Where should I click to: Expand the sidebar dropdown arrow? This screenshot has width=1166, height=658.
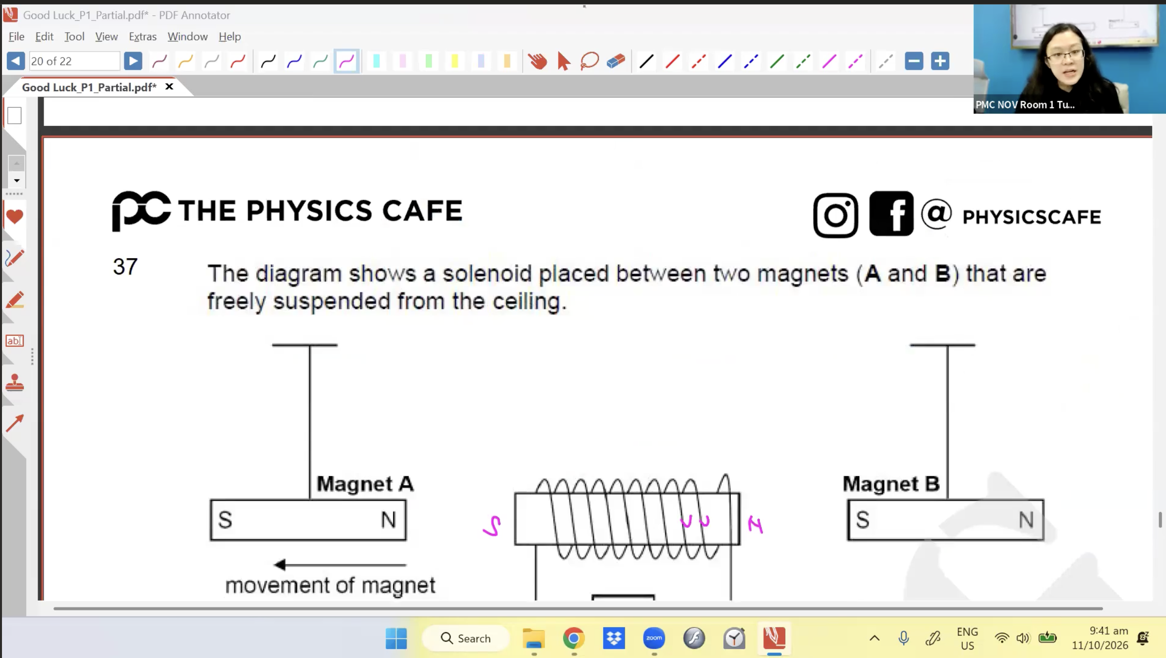coord(16,180)
